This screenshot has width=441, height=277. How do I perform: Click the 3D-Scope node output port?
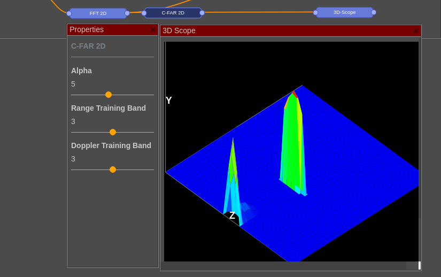374,12
